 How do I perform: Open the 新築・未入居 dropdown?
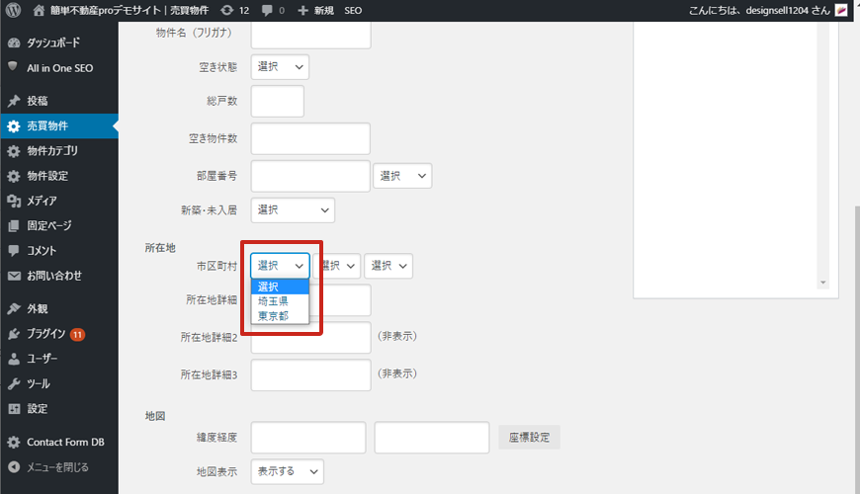293,210
